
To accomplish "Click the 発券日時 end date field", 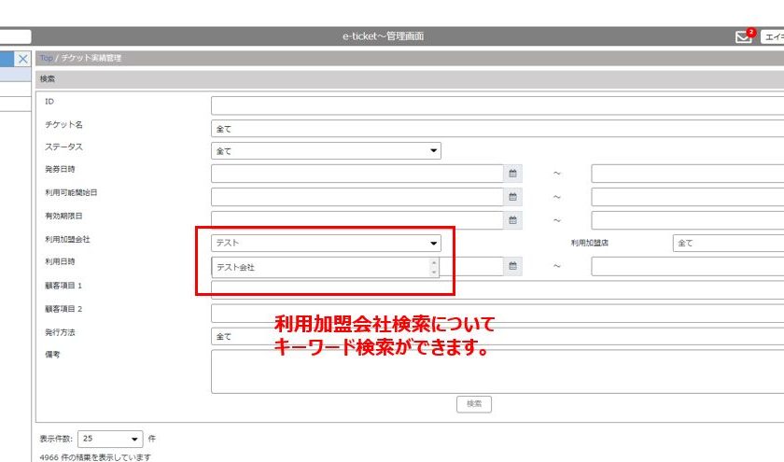I will [687, 174].
